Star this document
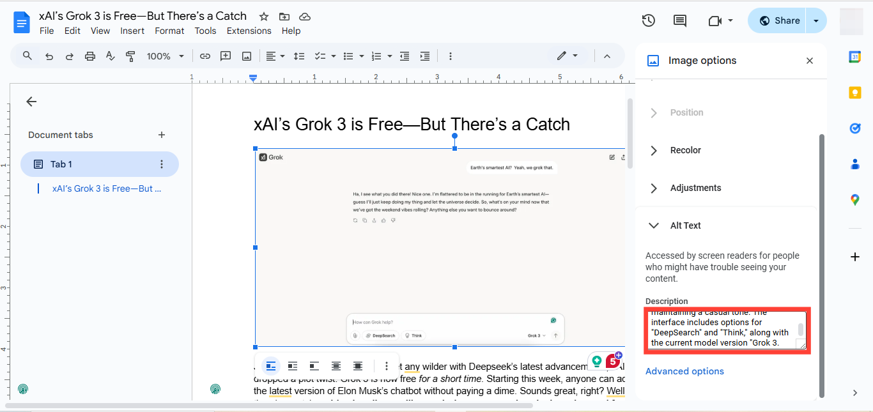Image resolution: width=873 pixels, height=412 pixels. (263, 17)
